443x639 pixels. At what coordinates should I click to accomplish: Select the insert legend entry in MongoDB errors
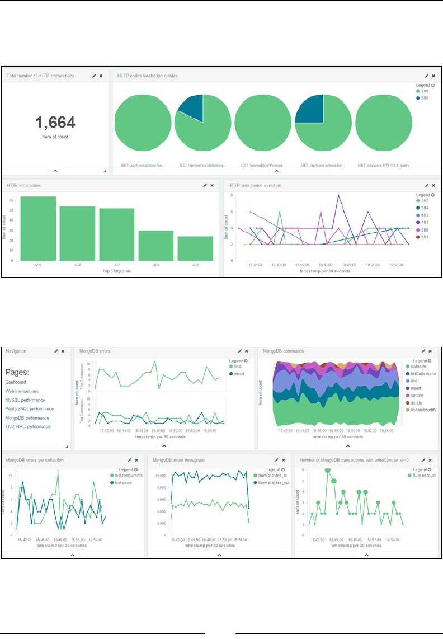(x=237, y=374)
